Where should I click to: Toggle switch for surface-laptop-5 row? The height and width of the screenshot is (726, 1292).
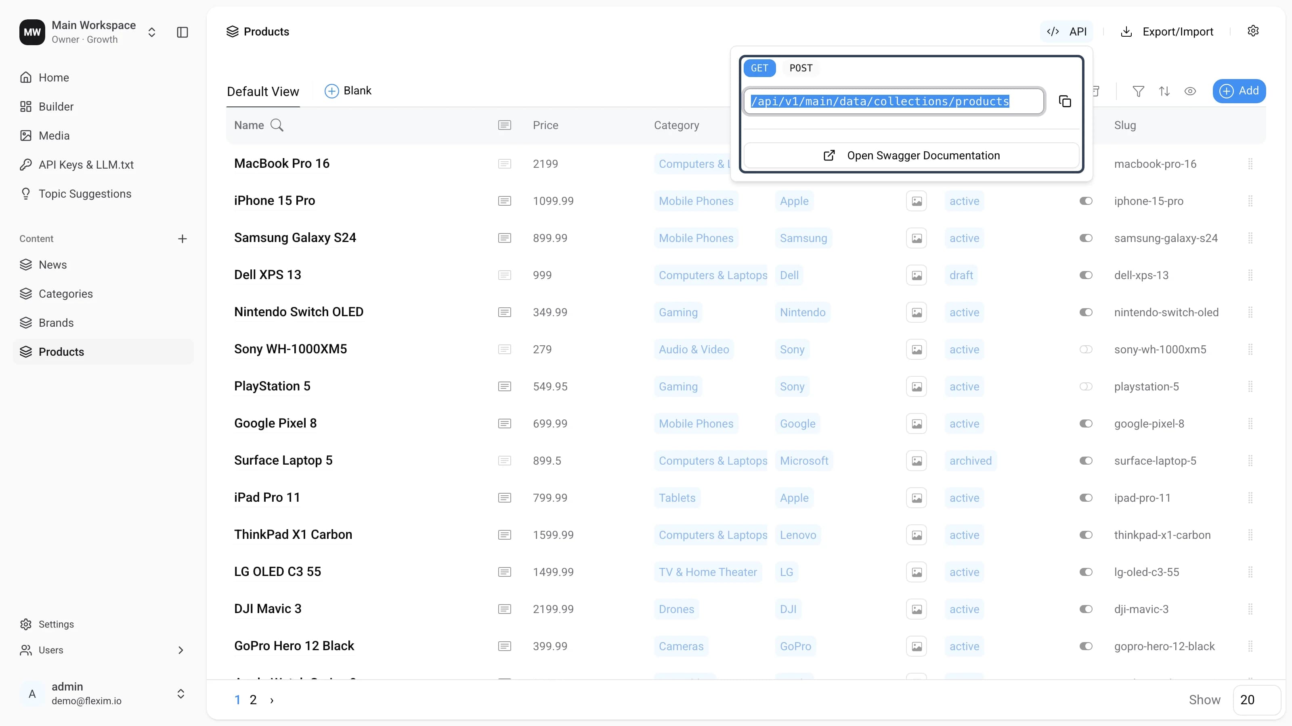pos(1086,461)
